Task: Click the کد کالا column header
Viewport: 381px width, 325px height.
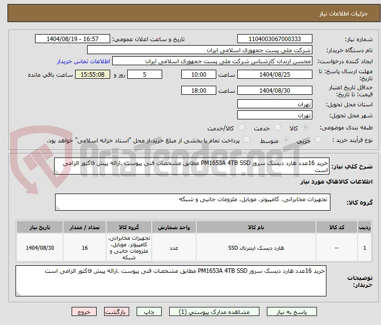Action: pyautogui.click(x=337, y=227)
